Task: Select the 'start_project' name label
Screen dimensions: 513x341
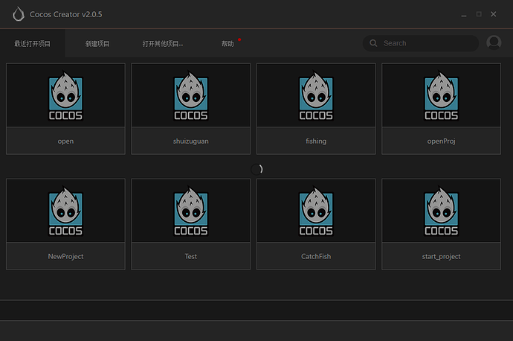Action: coord(442,256)
